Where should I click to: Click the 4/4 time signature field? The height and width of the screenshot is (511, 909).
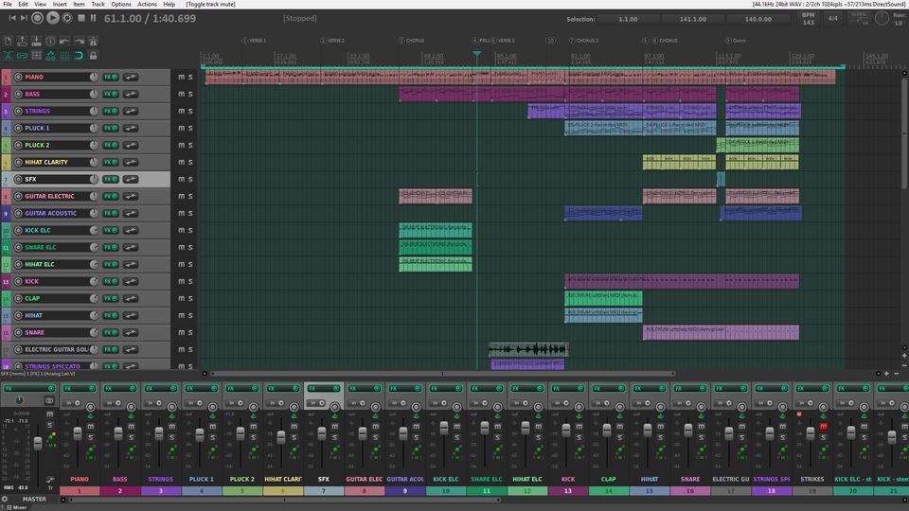pyautogui.click(x=833, y=19)
